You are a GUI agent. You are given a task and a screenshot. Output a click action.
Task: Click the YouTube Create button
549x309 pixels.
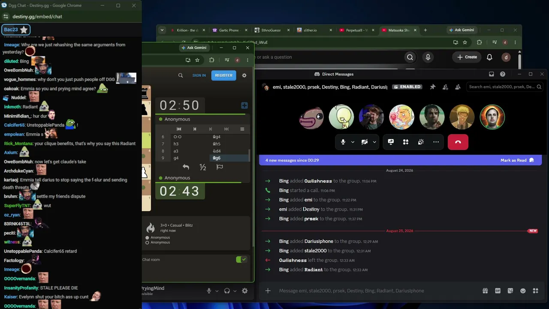[467, 57]
